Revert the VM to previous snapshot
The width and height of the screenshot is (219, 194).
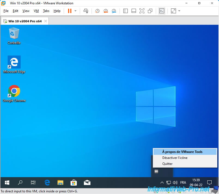[x=106, y=11]
